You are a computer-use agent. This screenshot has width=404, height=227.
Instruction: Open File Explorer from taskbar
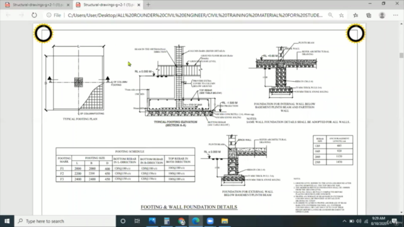(x=225, y=221)
